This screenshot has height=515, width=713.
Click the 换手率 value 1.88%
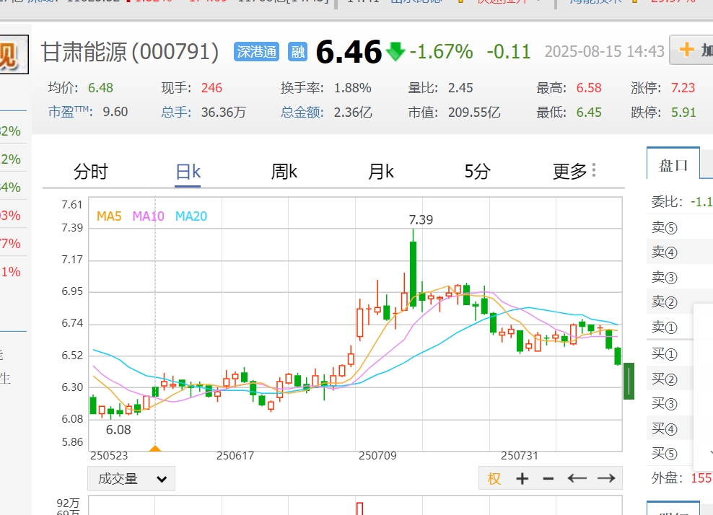click(x=352, y=88)
